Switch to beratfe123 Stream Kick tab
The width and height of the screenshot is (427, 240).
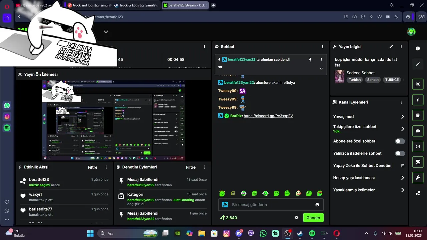185,5
